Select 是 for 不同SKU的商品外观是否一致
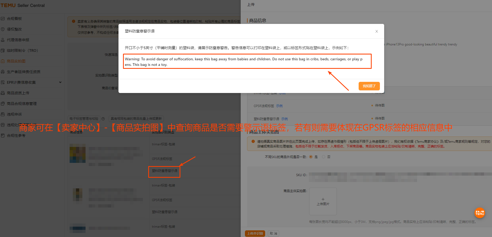 [311, 157]
